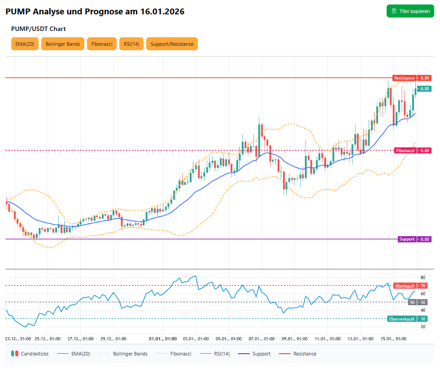Toggle the Support/Resistance overlay button
Image resolution: width=440 pixels, height=373 pixels.
click(x=172, y=44)
